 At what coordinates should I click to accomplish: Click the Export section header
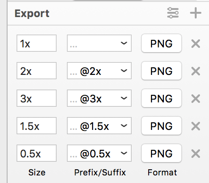click(x=32, y=14)
